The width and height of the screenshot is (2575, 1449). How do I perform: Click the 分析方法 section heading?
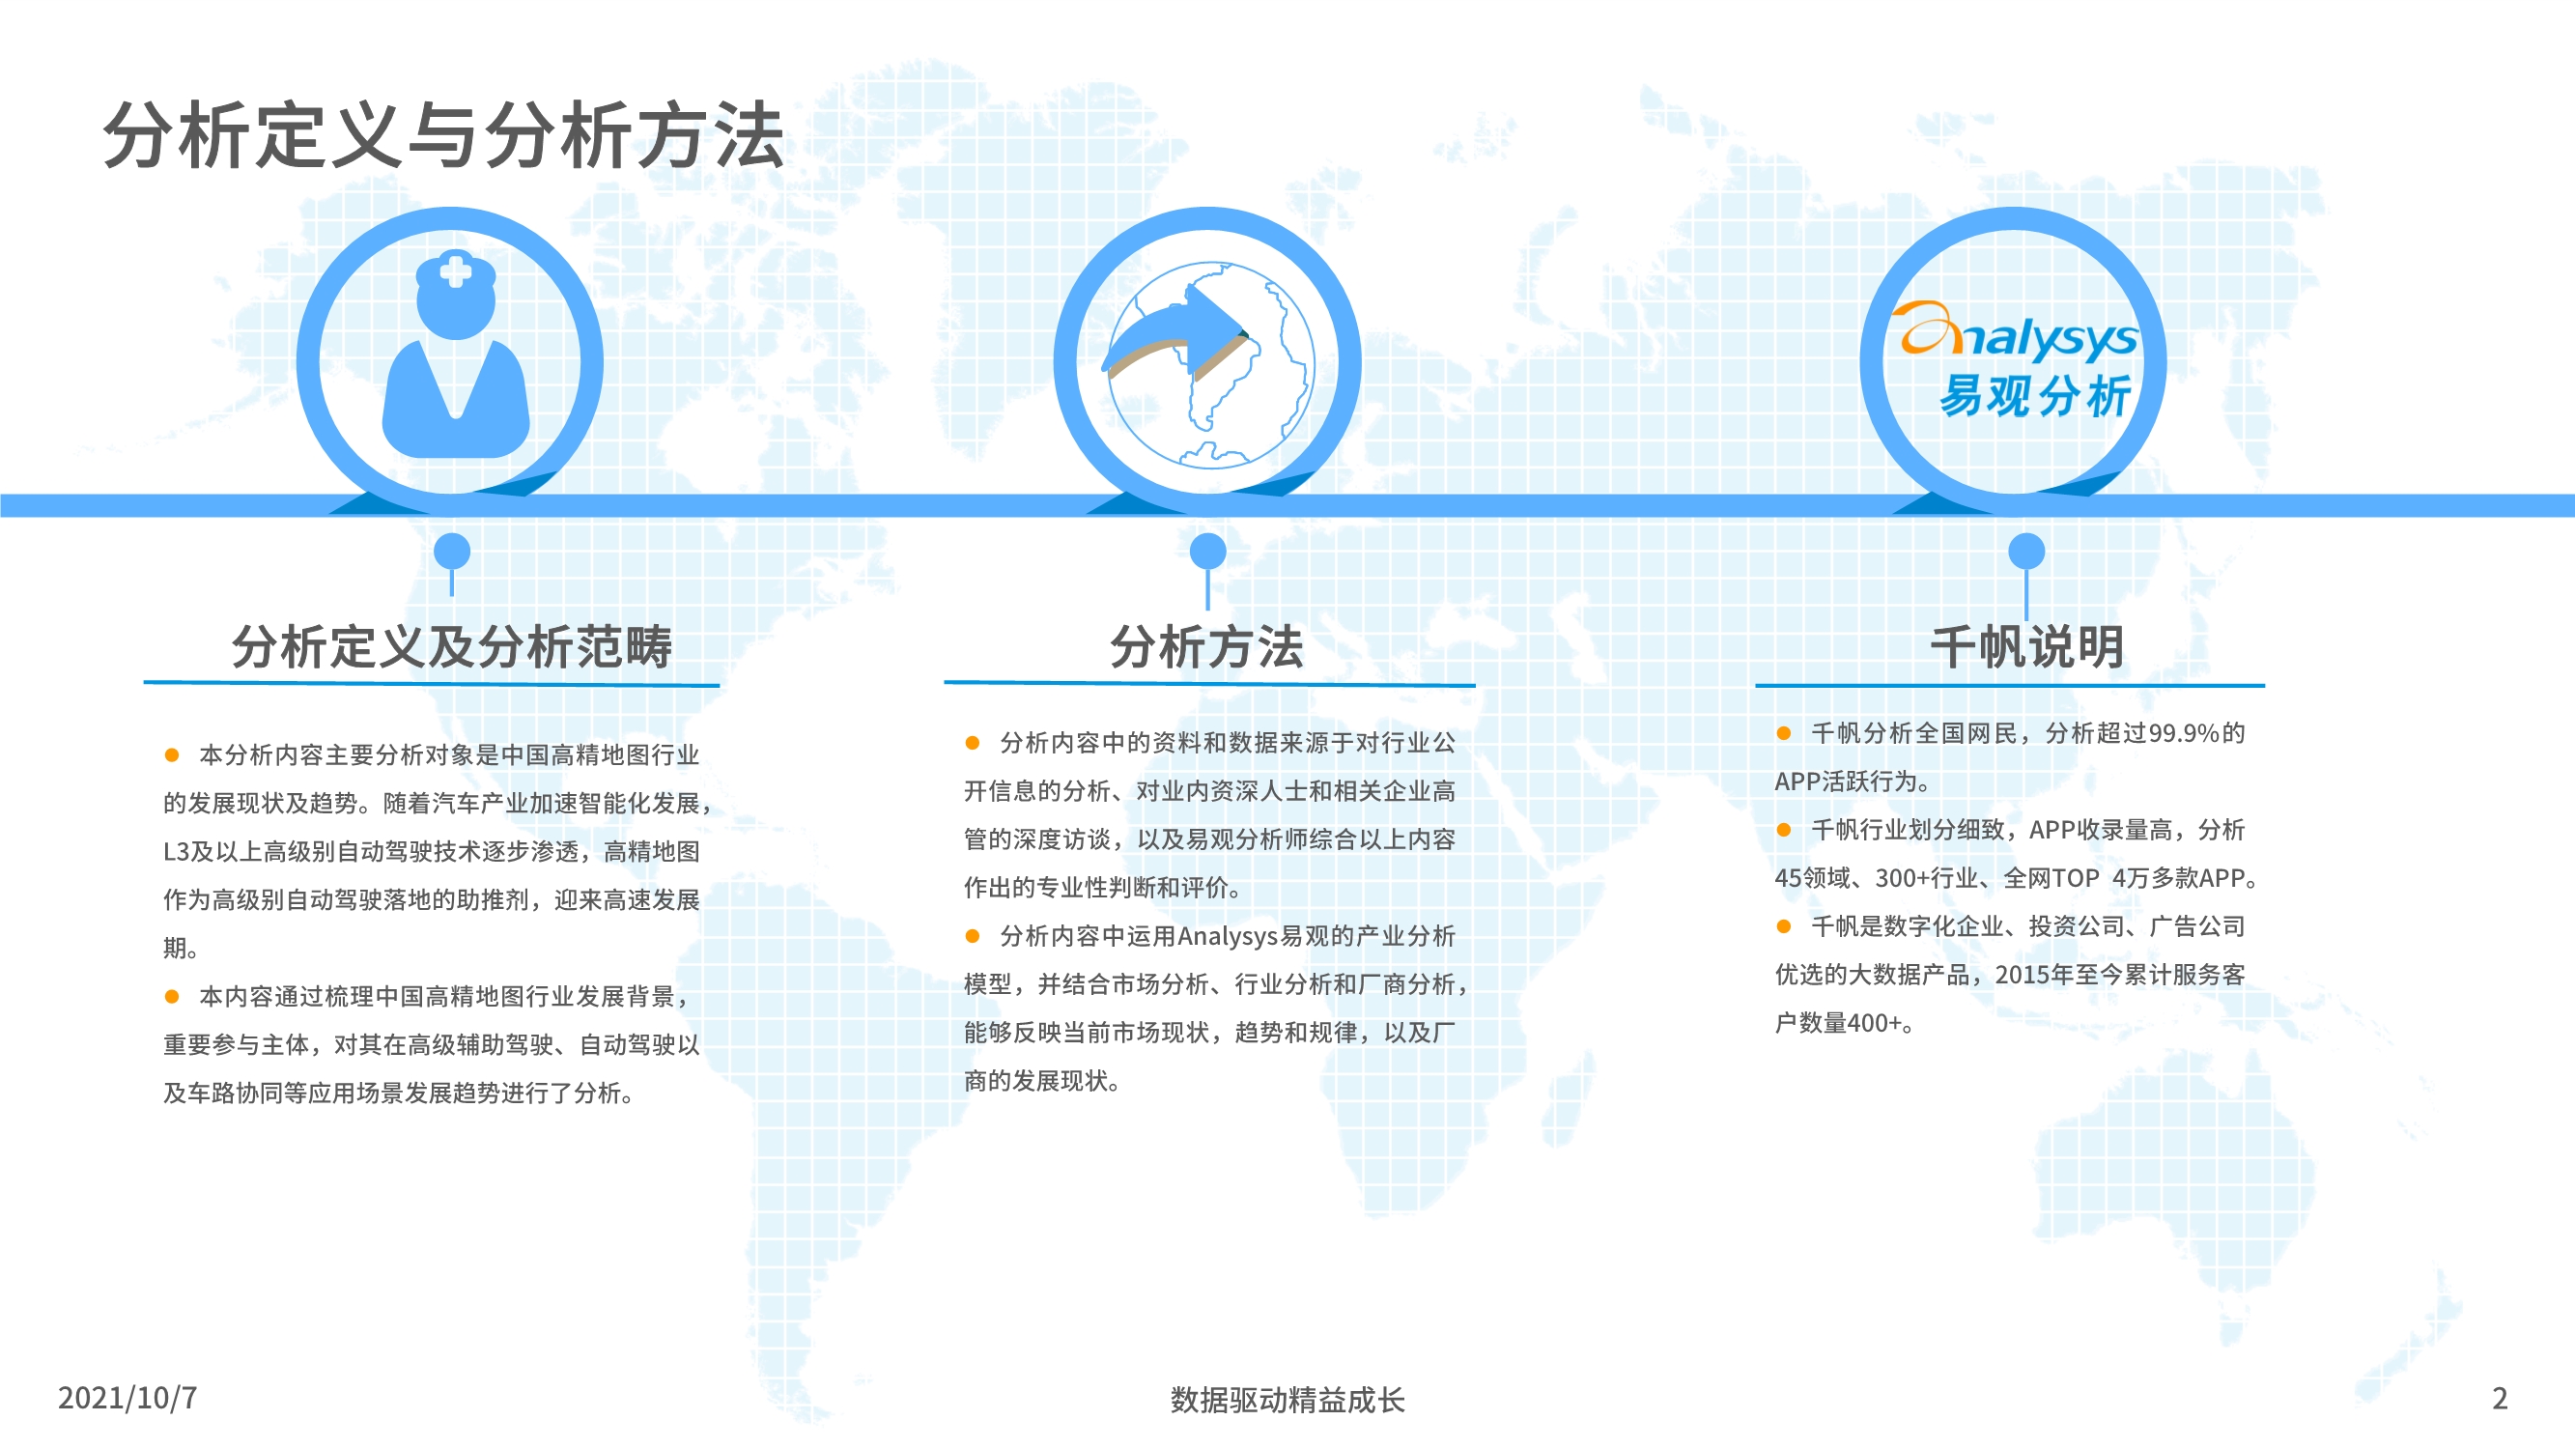[1206, 646]
